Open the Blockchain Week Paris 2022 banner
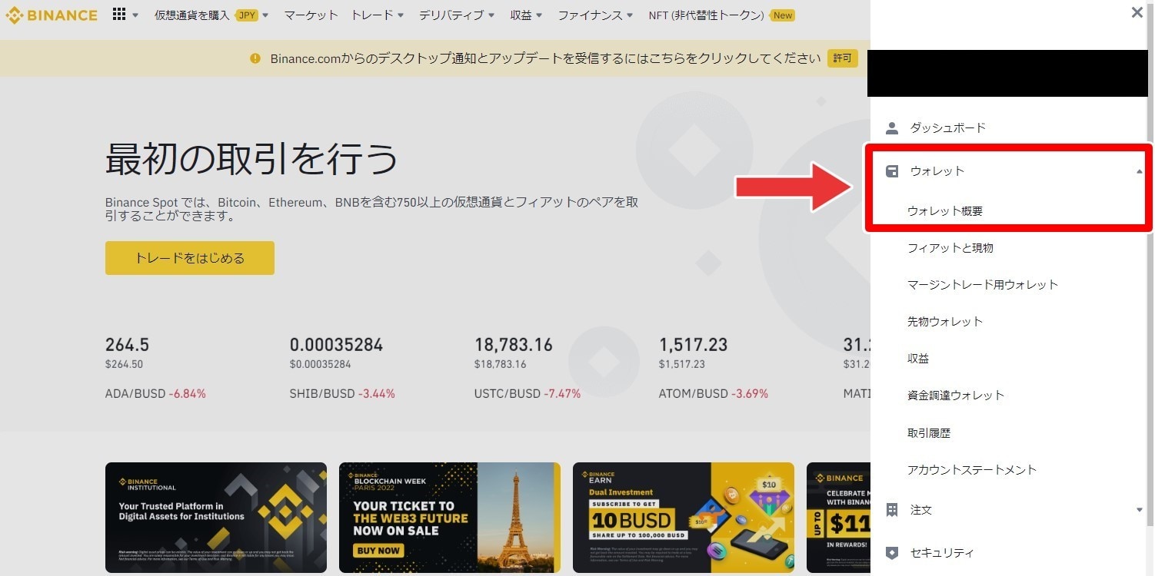 click(x=450, y=518)
